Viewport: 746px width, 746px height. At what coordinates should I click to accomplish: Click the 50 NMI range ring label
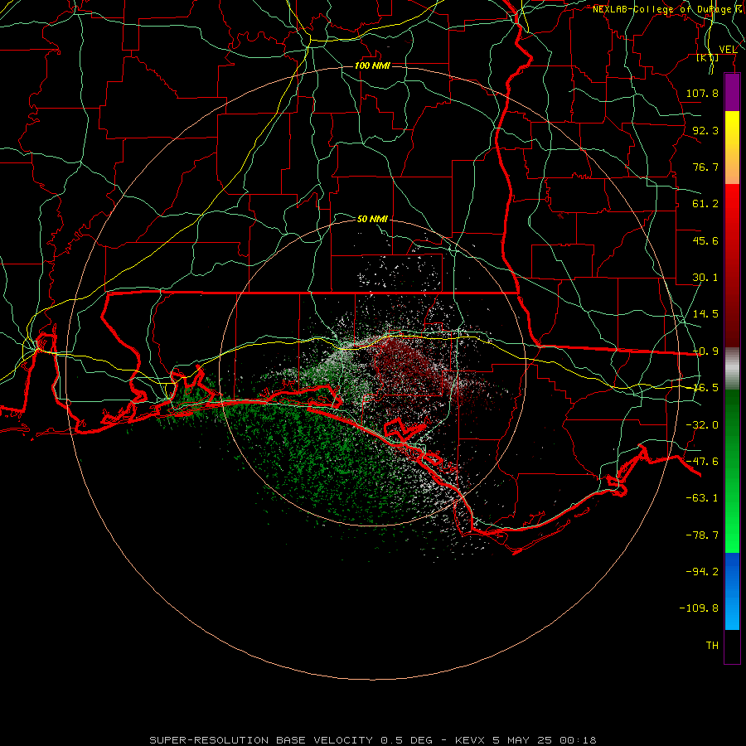[372, 220]
